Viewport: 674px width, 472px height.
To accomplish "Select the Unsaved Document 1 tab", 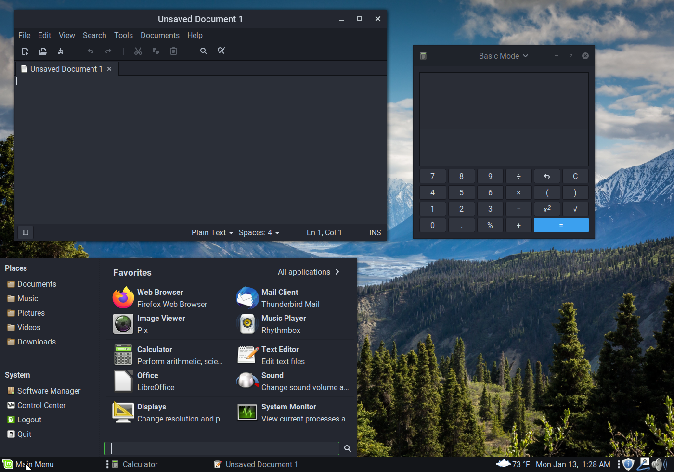I will point(66,69).
